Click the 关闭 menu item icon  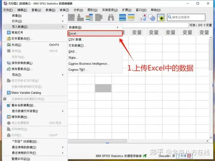tap(9, 45)
